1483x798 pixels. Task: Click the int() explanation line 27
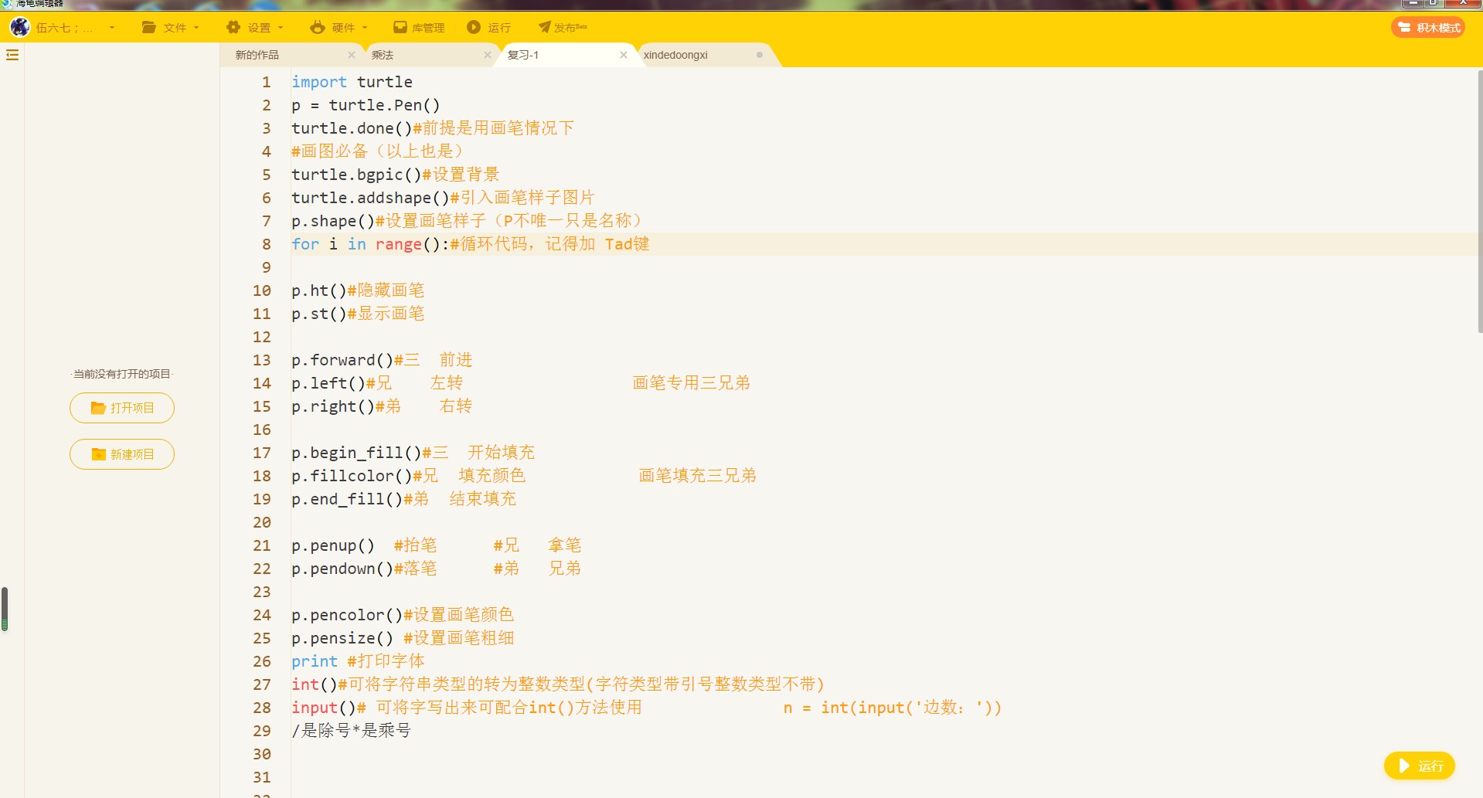[x=558, y=684]
